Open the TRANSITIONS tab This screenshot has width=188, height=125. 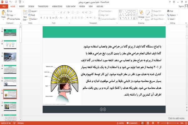[43, 7]
